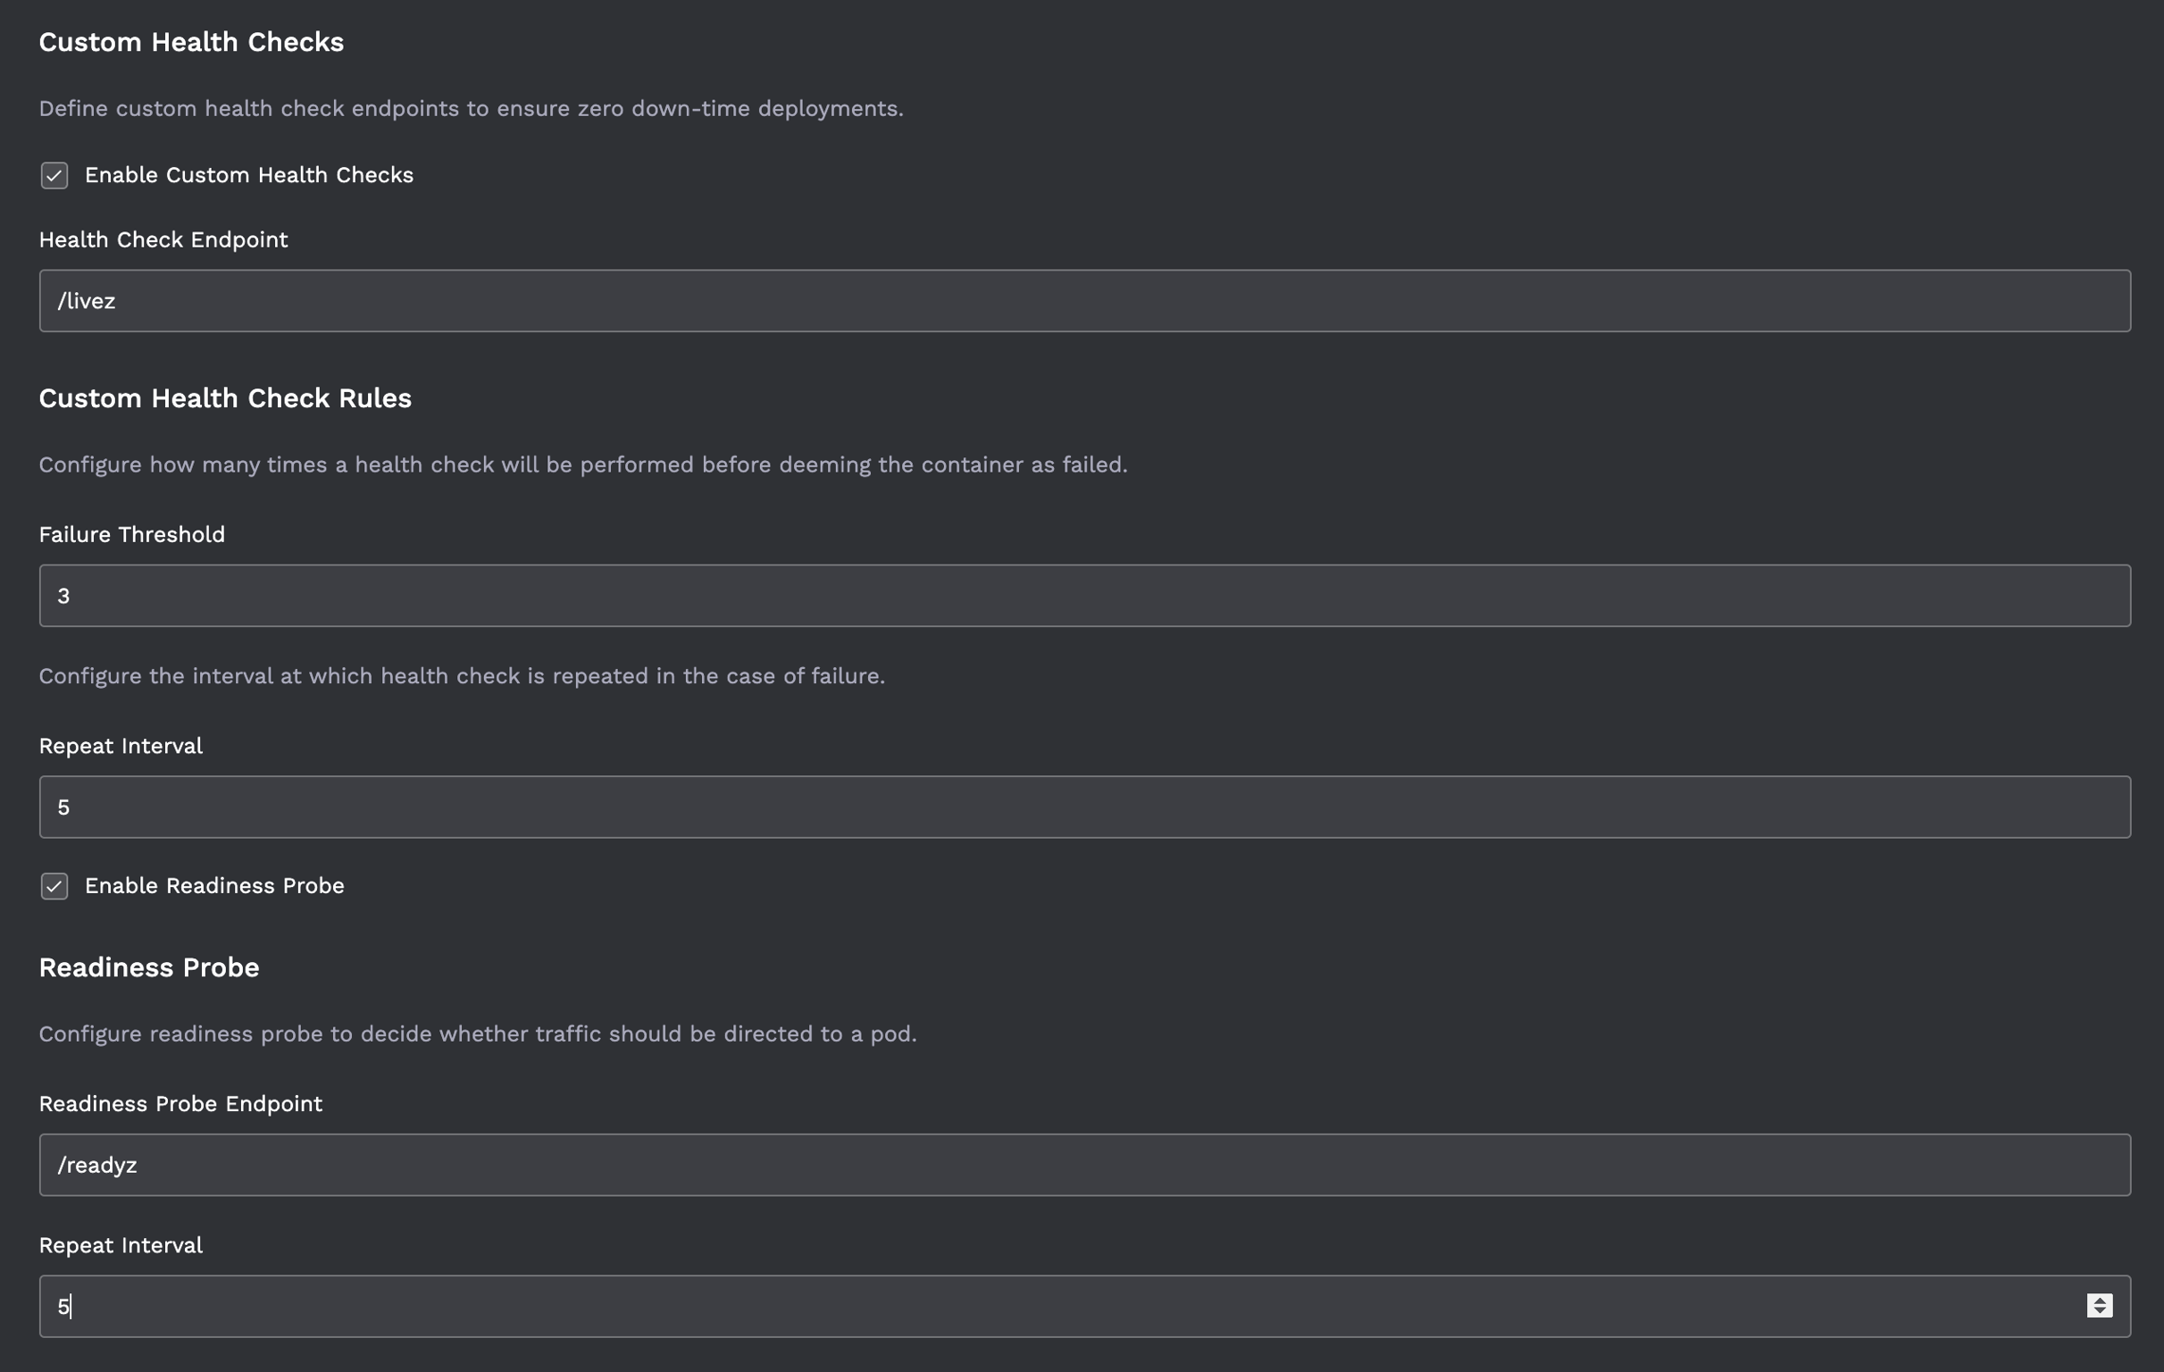Image resolution: width=2164 pixels, height=1372 pixels.
Task: Click the Repeat Interval label above readiness interval field
Action: [121, 1245]
